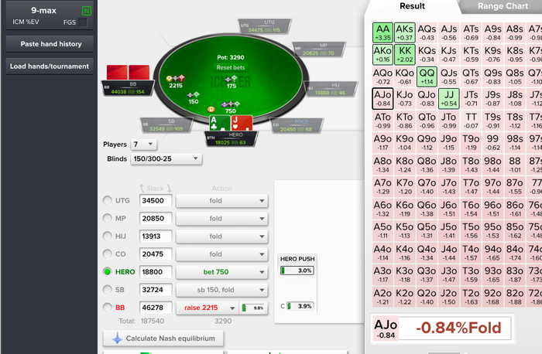Click the SB seat plate on table
This screenshot has width=542, height=354.
tap(166, 125)
